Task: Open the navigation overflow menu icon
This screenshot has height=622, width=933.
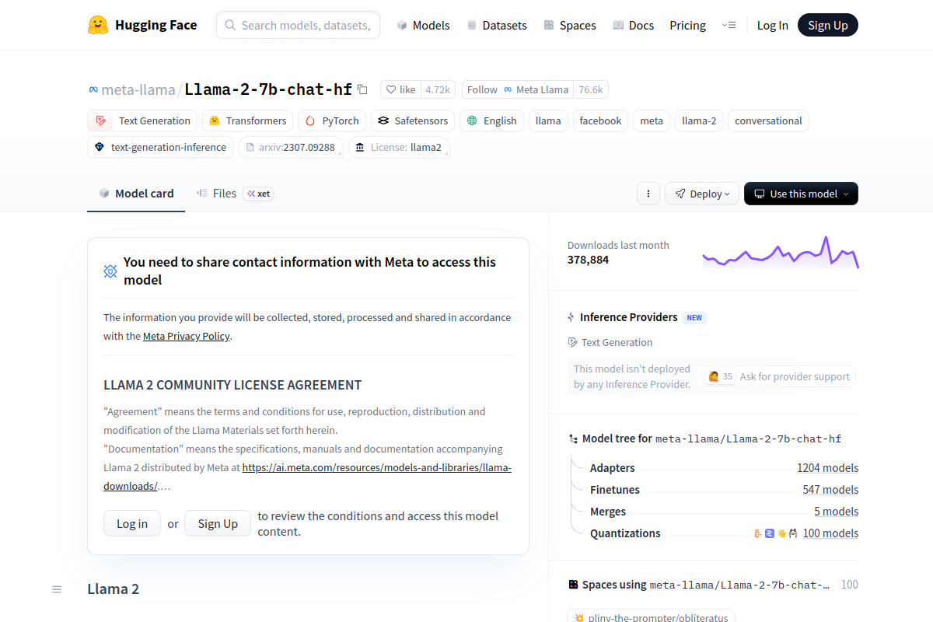Action: [x=729, y=25]
